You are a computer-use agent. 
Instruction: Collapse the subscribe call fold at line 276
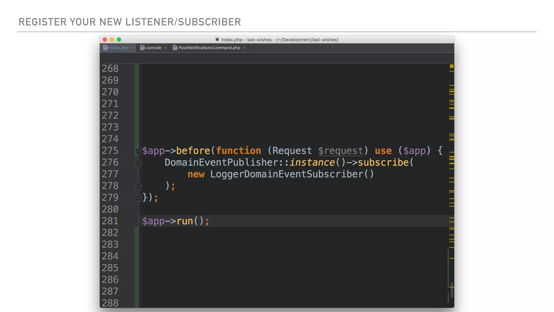[x=138, y=163]
